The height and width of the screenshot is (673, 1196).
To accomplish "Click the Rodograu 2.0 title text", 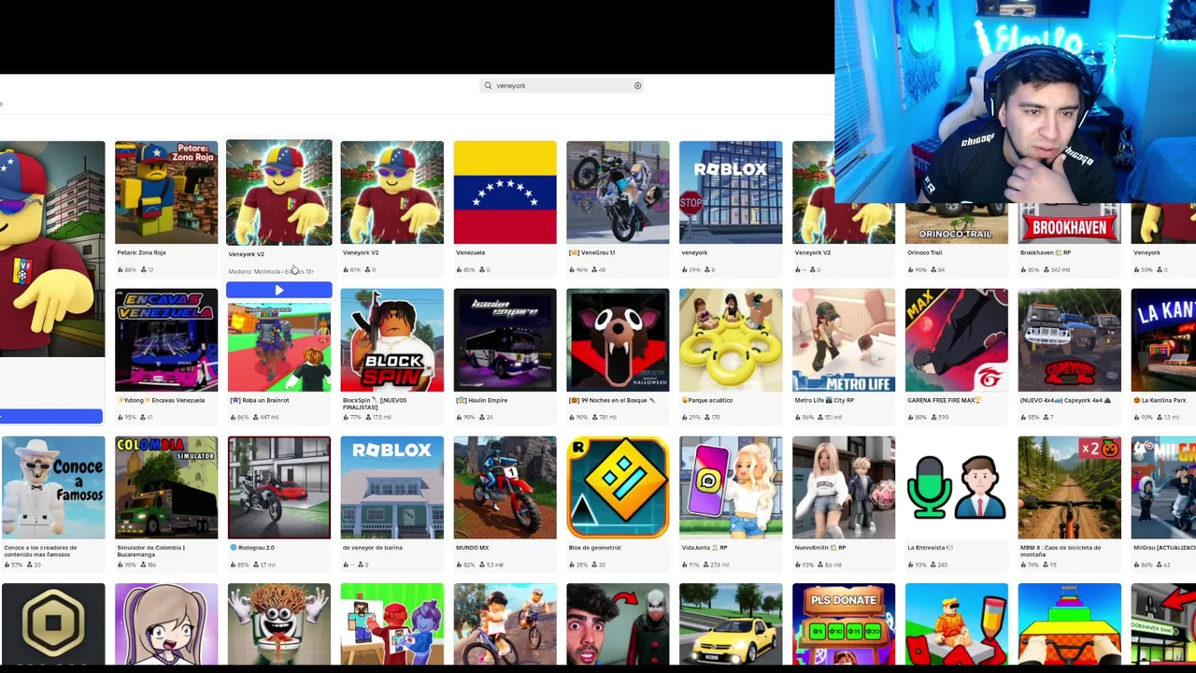I will pos(252,548).
